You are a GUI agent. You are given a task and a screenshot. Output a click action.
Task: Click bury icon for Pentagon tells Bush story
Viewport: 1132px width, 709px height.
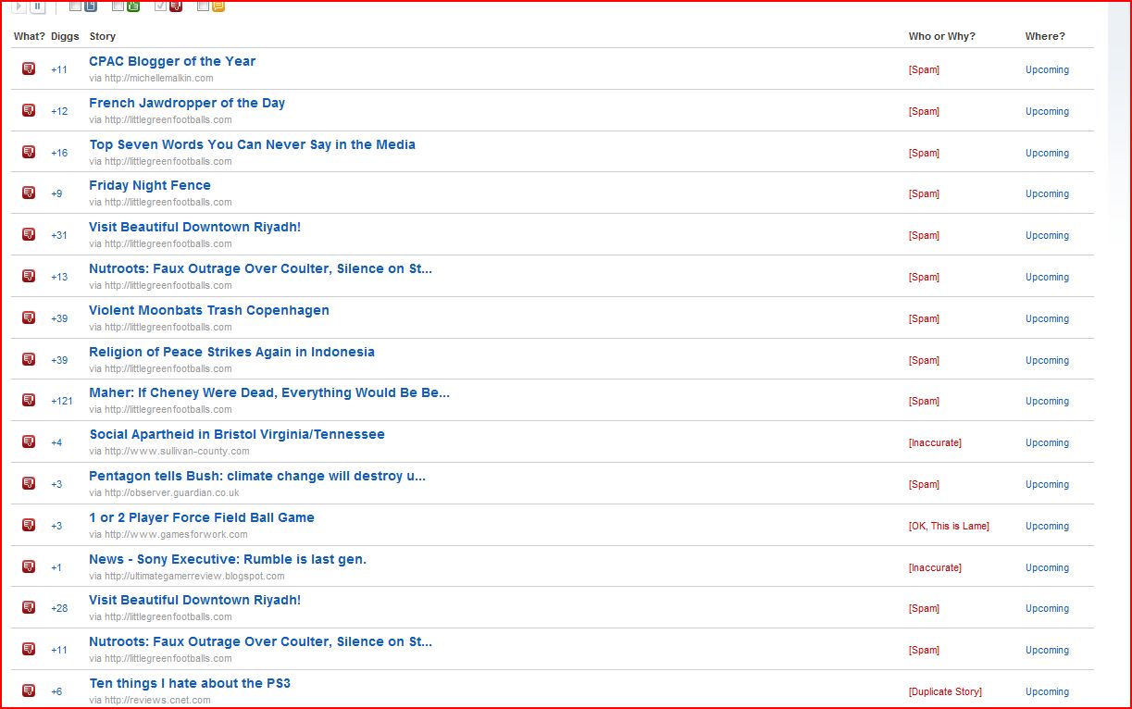[x=29, y=483]
